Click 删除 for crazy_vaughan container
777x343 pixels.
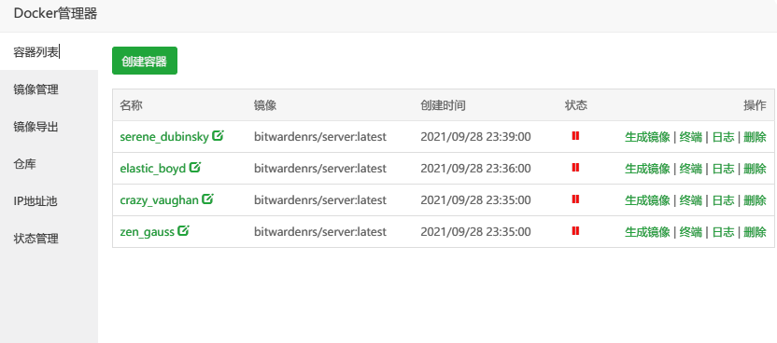(x=756, y=200)
